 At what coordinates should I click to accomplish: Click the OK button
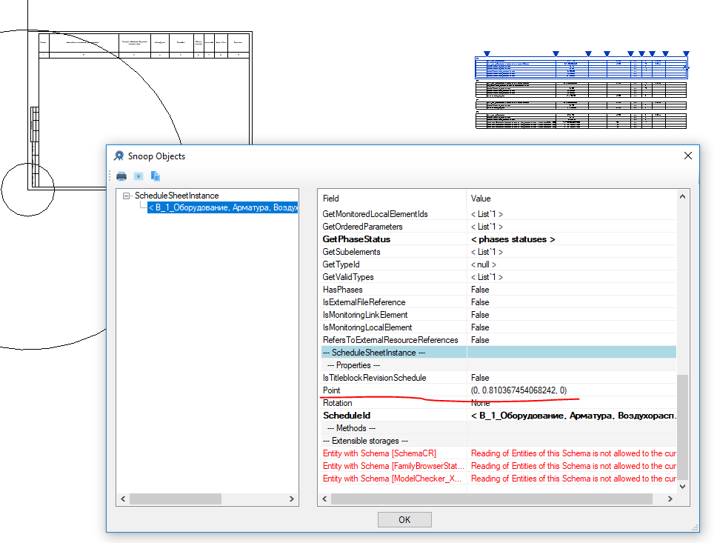pos(404,520)
